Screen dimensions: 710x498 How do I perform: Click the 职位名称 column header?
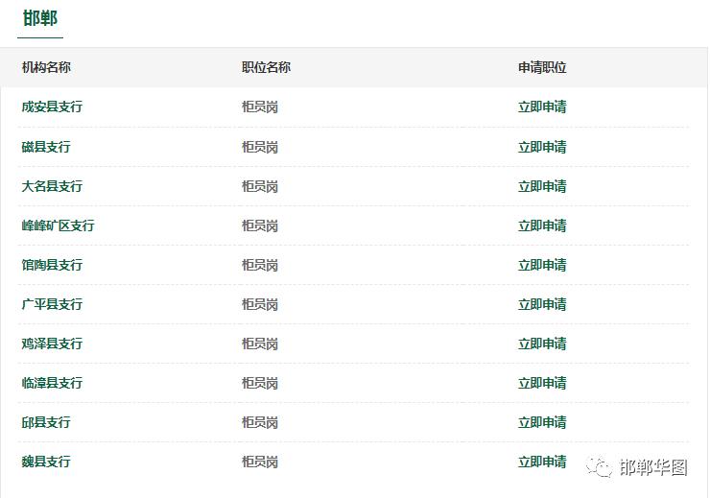267,67
